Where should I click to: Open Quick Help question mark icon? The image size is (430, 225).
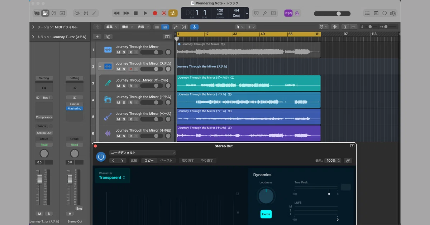click(54, 13)
